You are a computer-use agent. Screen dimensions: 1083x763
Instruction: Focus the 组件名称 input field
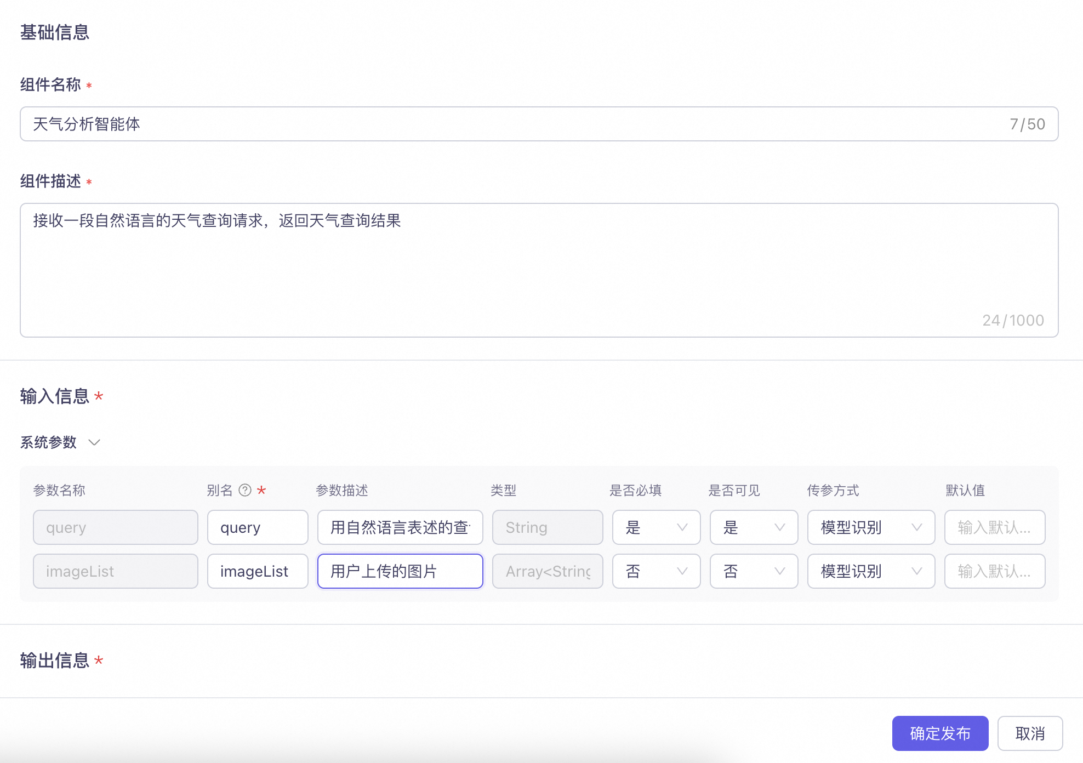pos(539,124)
